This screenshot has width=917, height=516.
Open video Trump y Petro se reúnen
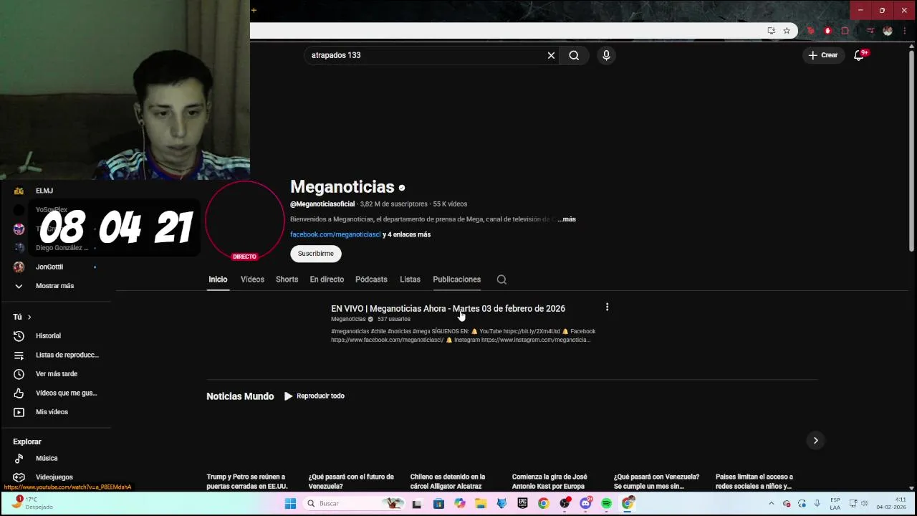click(247, 481)
